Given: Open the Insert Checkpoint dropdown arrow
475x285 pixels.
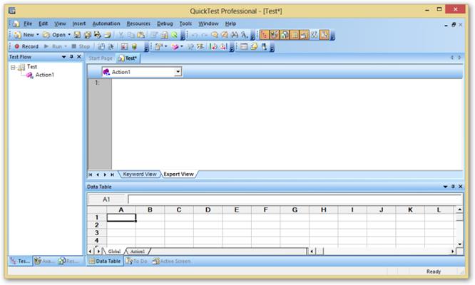Looking at the screenshot, I should click(165, 46).
